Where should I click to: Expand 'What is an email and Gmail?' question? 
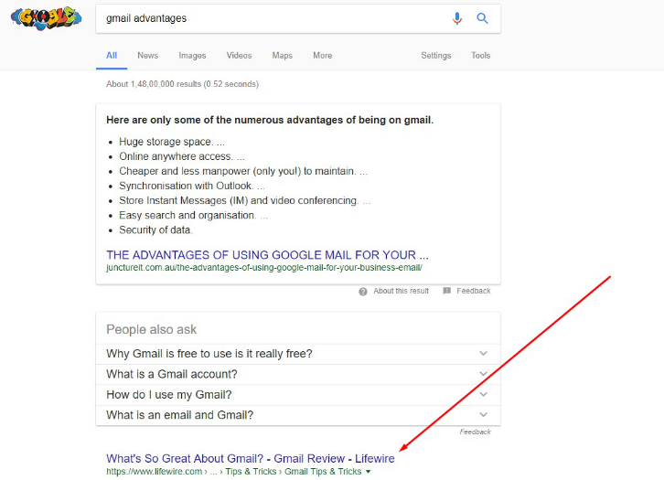[483, 415]
